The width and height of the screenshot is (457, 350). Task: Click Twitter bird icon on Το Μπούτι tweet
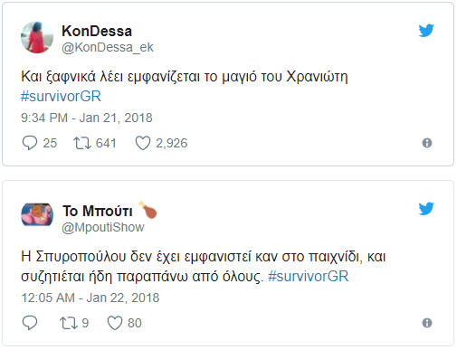[426, 209]
